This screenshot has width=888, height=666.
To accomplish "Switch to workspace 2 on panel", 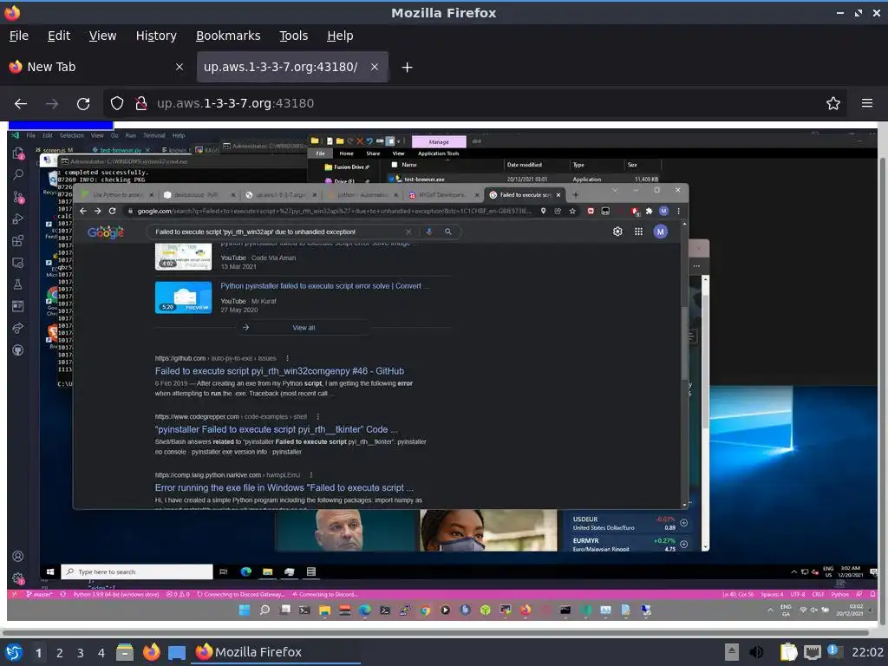I will point(60,653).
